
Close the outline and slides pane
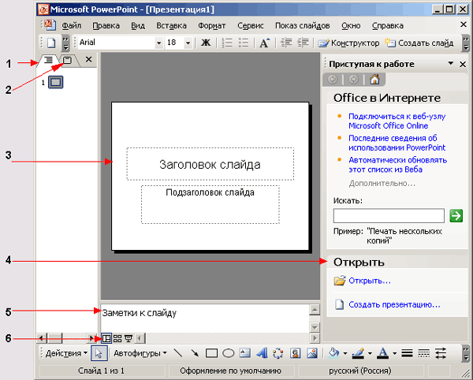pyautogui.click(x=88, y=59)
